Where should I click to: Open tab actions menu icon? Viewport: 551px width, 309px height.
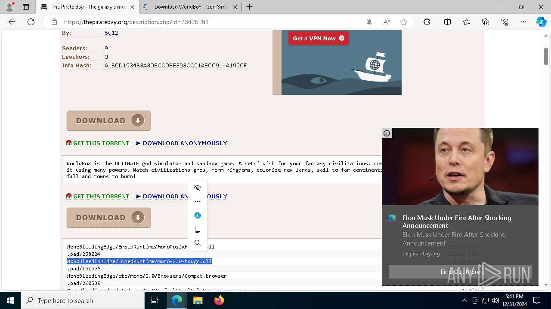26,7
